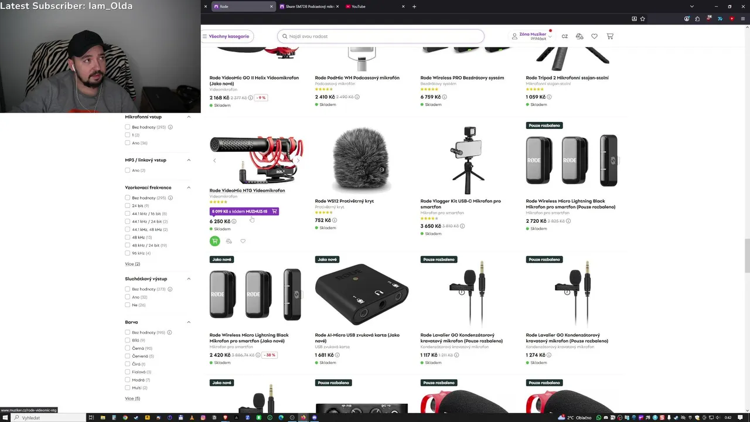The width and height of the screenshot is (750, 422).
Task: Click info icon next to 6 250 Kč price
Action: click(234, 222)
